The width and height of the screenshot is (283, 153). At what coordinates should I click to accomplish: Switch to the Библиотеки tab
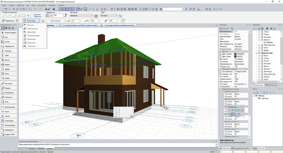[271, 85]
